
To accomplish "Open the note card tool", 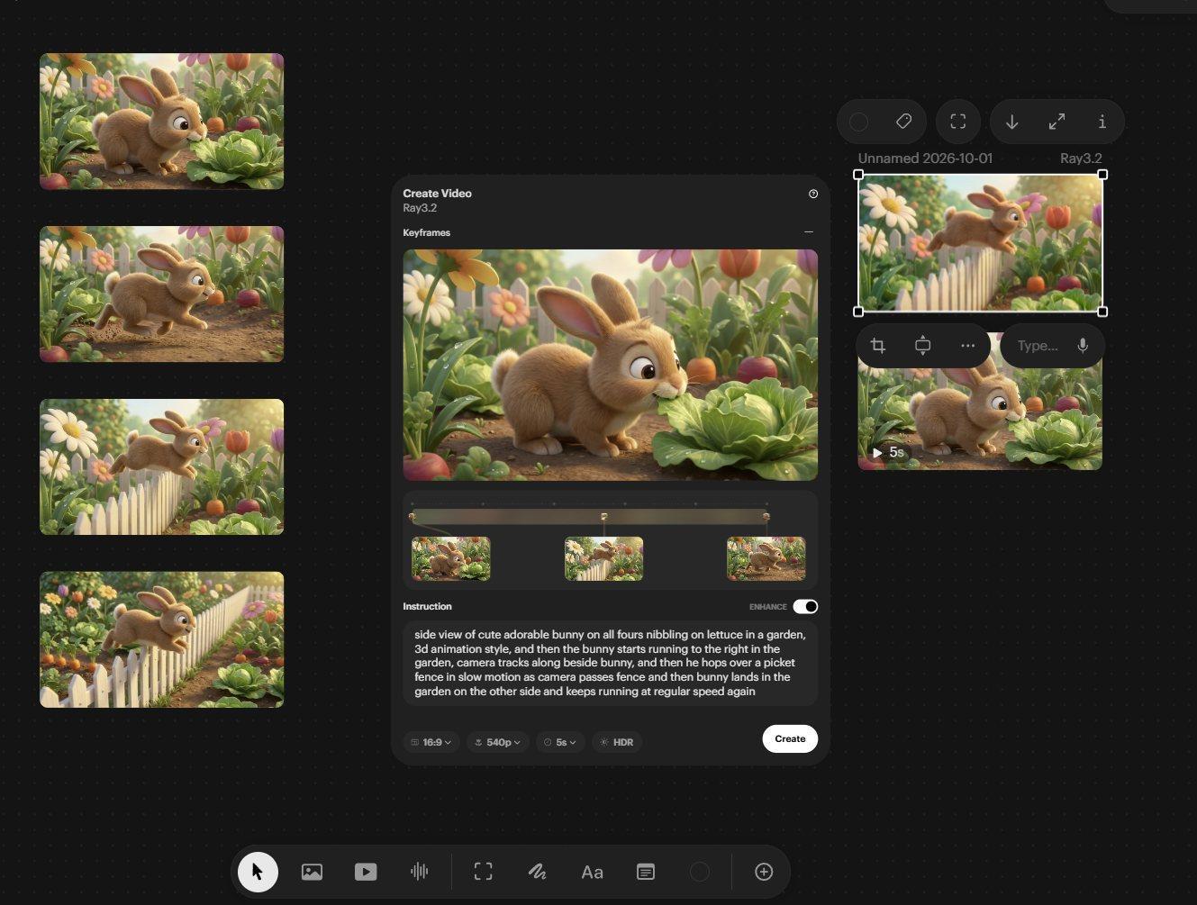I will click(x=646, y=872).
